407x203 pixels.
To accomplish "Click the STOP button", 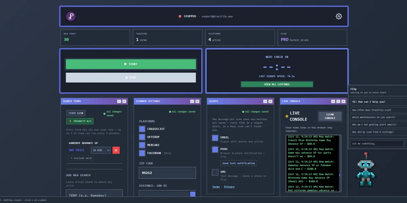I will (x=131, y=77).
